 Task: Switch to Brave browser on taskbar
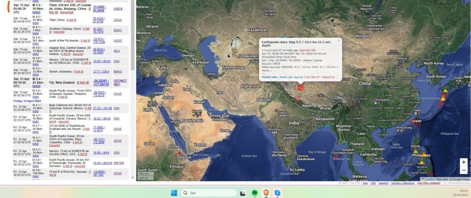266,193
